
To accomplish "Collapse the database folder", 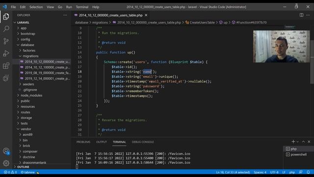I will click(x=42, y=45).
